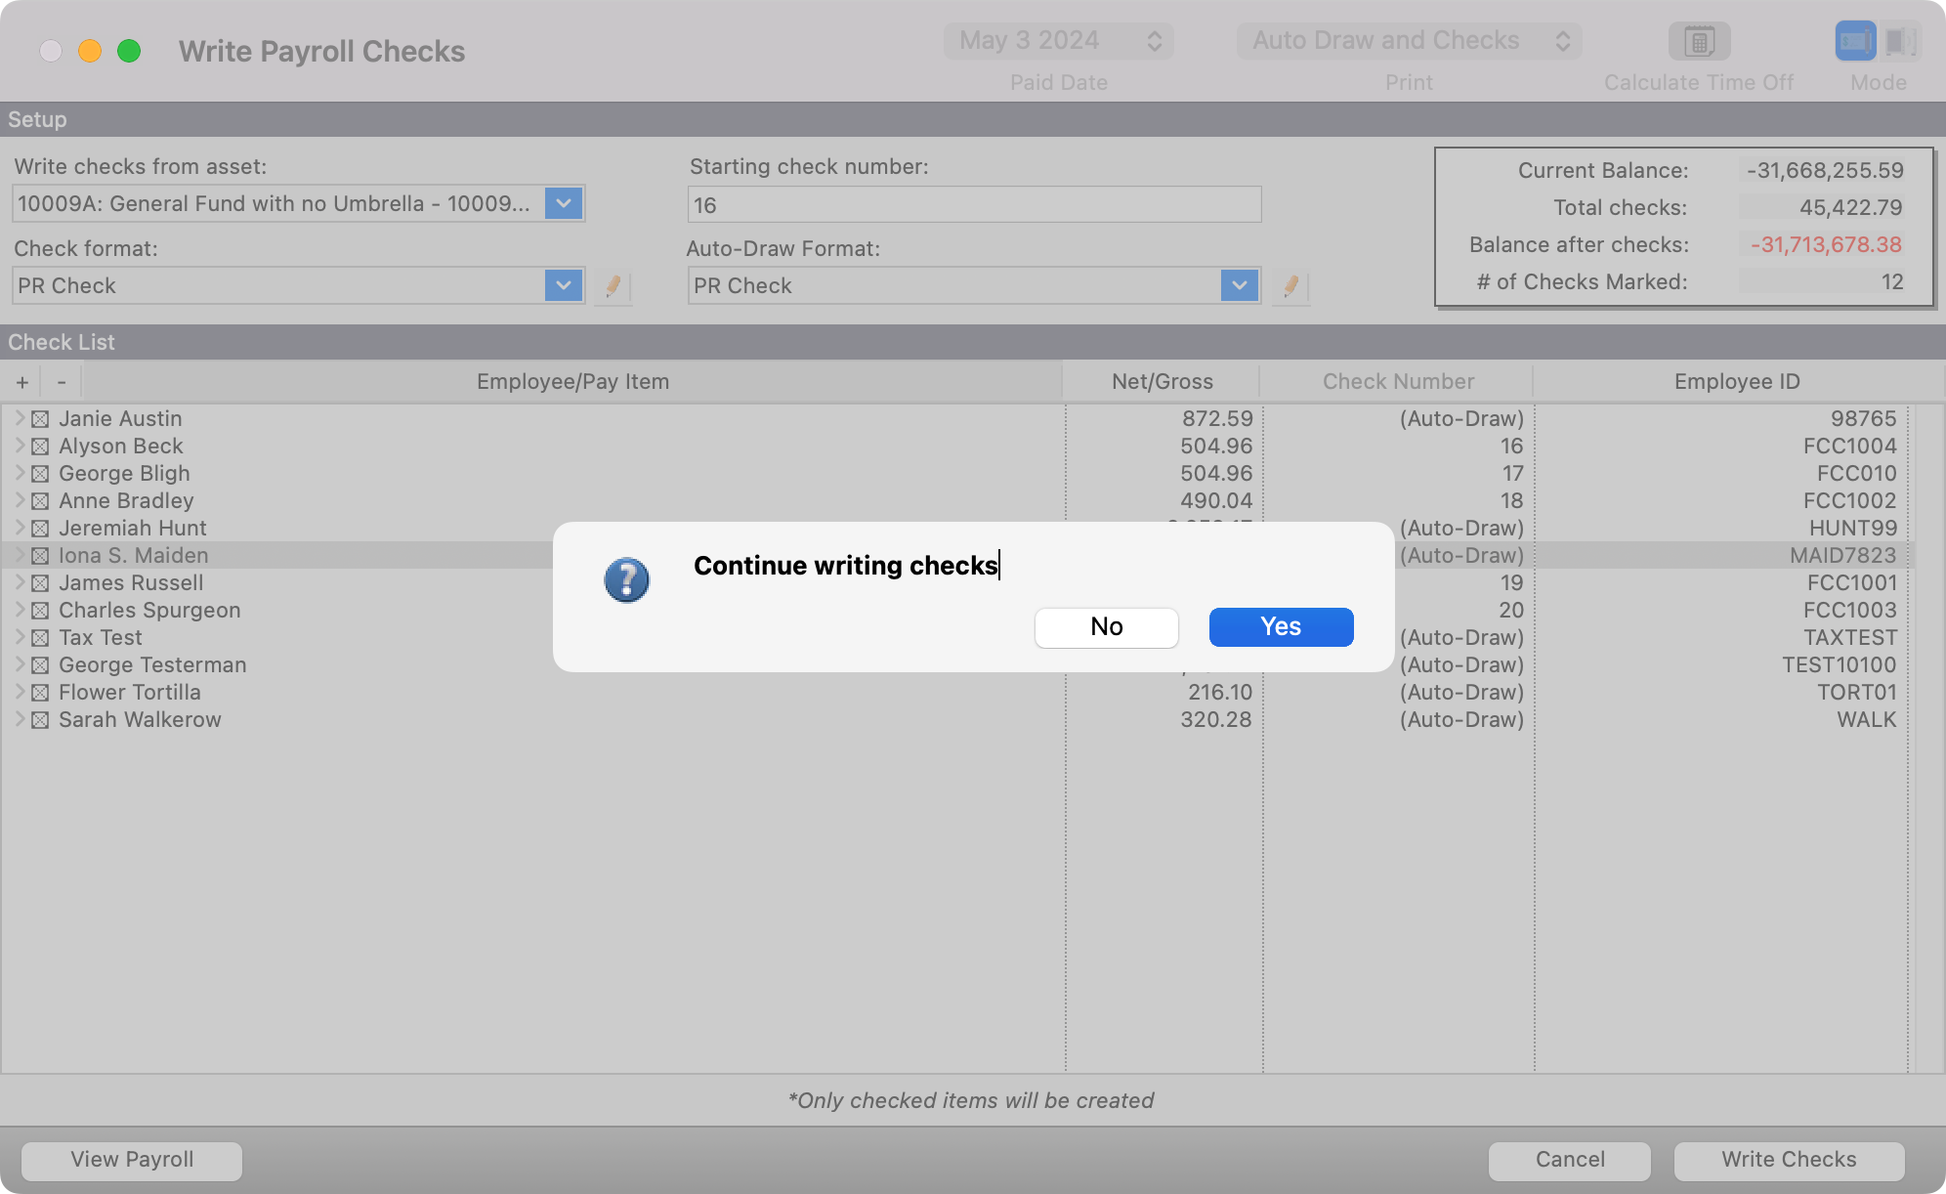The width and height of the screenshot is (1946, 1194).
Task: Uncheck the George Bligh checkbox
Action: tap(40, 474)
